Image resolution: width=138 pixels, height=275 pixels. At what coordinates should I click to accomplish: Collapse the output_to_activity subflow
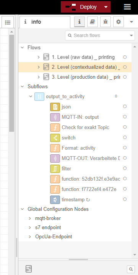point(31,97)
